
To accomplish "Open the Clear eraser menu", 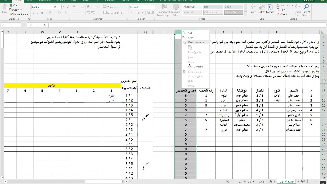I will click(x=282, y=14).
